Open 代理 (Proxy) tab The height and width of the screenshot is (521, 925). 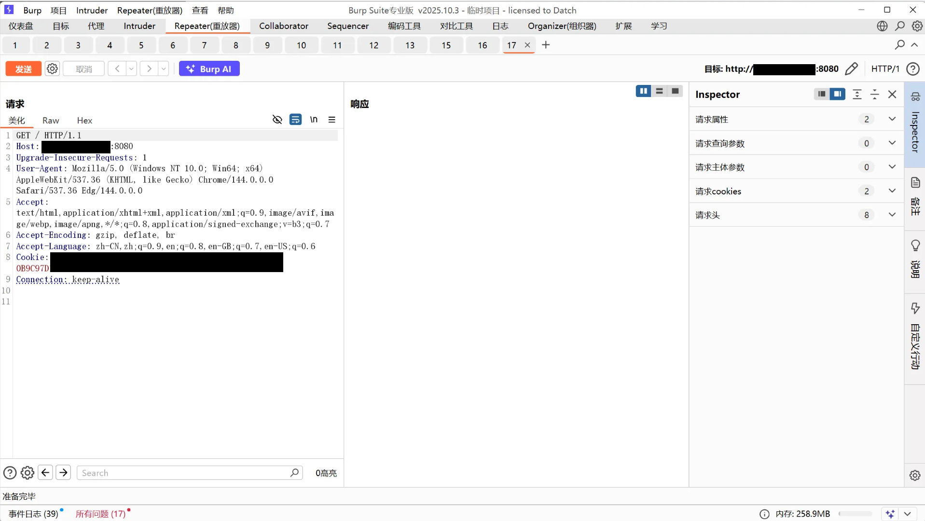pos(96,26)
